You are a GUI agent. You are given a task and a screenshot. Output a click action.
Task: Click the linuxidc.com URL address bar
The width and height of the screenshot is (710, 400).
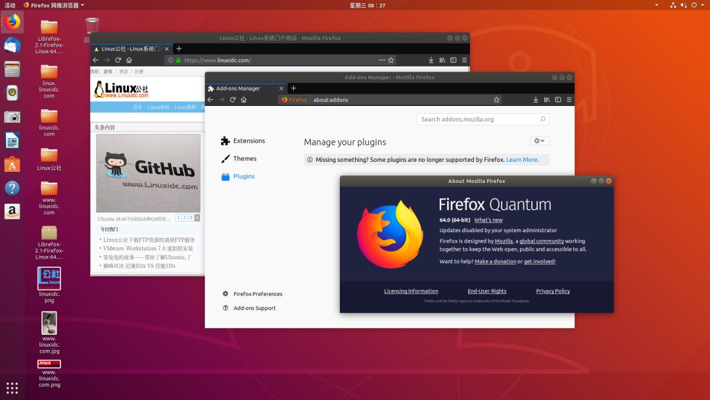(x=281, y=60)
